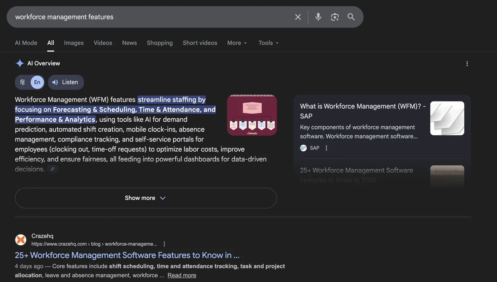Click the source link chip after 'decisions.'

coord(52,169)
